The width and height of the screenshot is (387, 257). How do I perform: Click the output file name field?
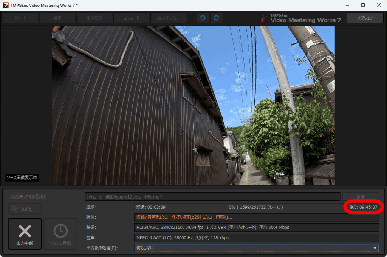212,197
